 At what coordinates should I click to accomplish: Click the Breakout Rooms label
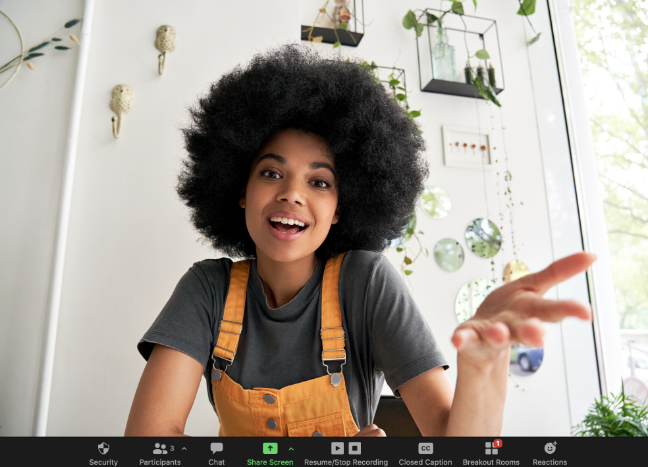491,462
